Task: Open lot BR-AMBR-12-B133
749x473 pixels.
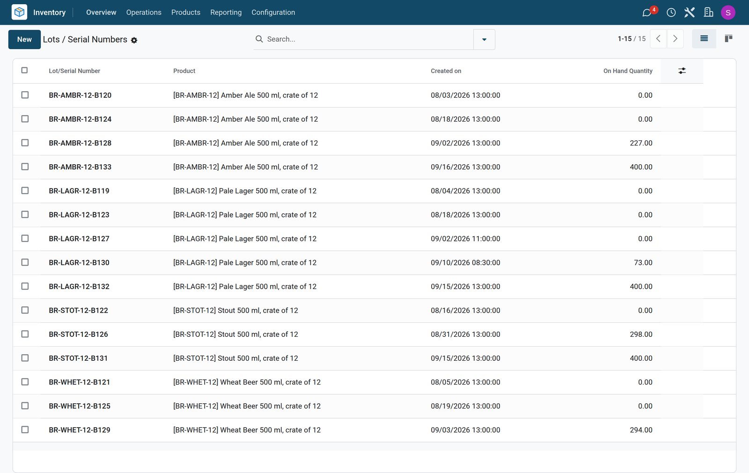Action: pos(80,167)
